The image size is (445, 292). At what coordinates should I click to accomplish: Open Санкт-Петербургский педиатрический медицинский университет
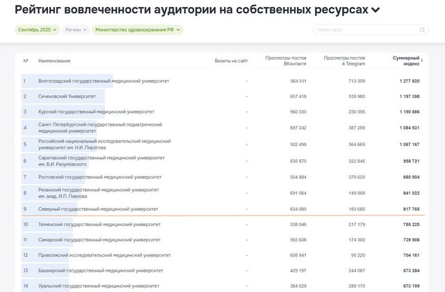pos(100,127)
